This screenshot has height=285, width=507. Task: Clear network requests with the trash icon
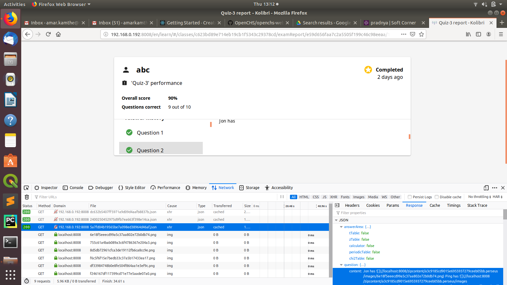pos(27,197)
